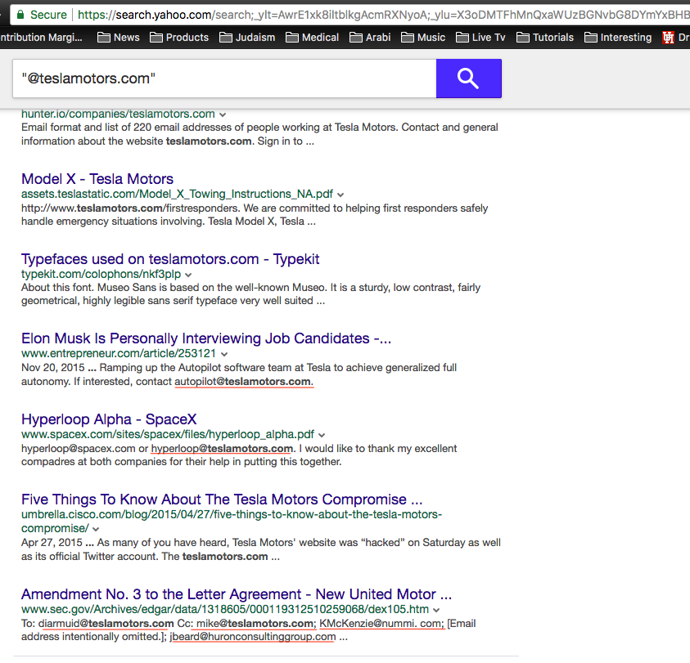Click the browser address bar URL

click(383, 15)
